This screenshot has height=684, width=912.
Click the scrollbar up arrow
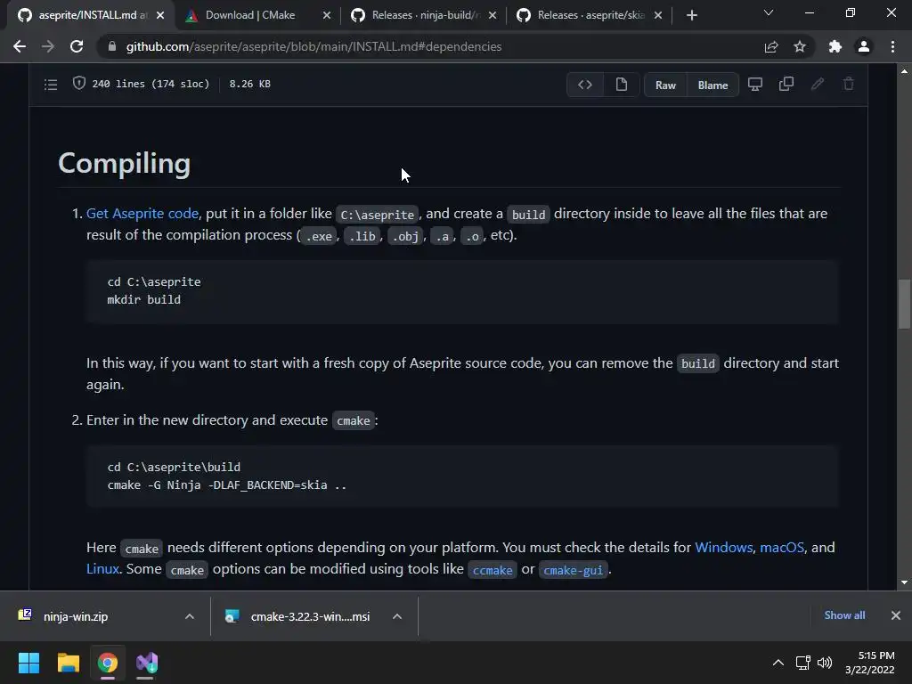[x=904, y=71]
